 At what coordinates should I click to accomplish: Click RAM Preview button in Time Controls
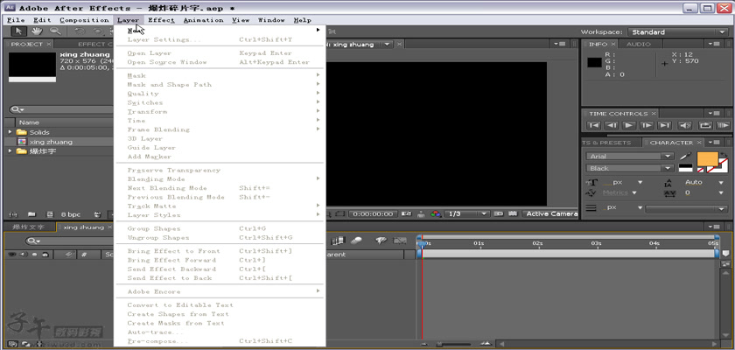[x=723, y=125]
